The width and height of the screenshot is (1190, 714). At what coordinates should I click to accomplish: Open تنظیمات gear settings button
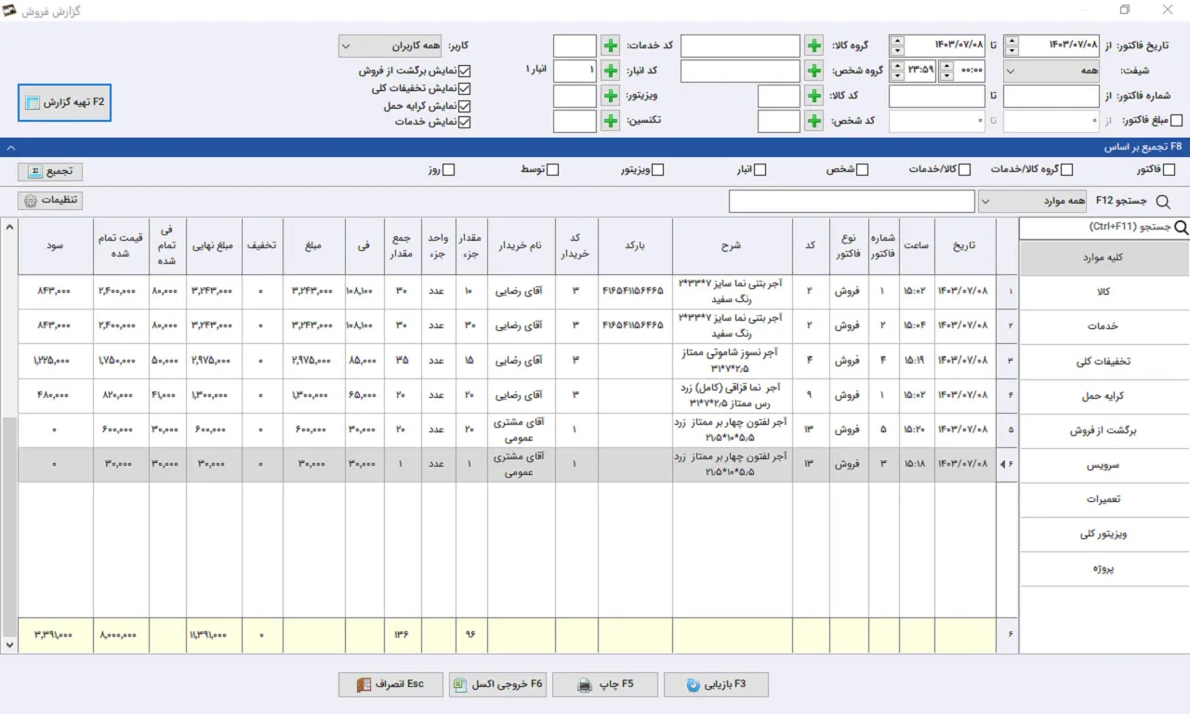tap(50, 201)
